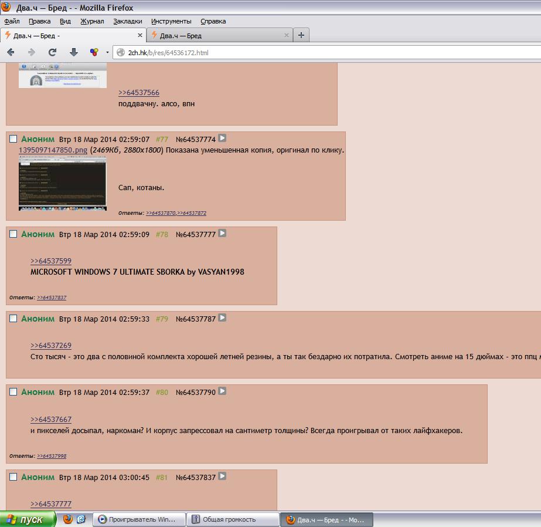The image size is (541, 527).
Task: Click the globe site identity icon
Action: point(120,52)
